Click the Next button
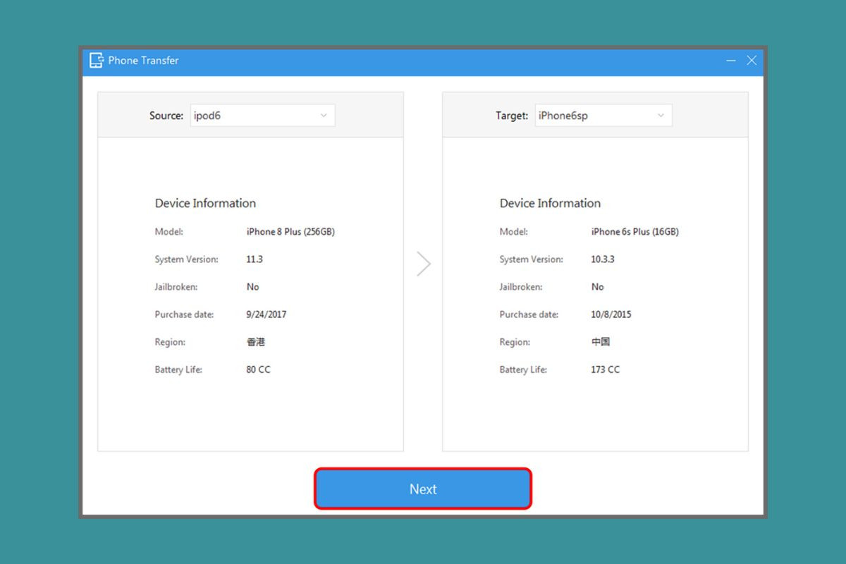This screenshot has width=846, height=564. point(423,489)
